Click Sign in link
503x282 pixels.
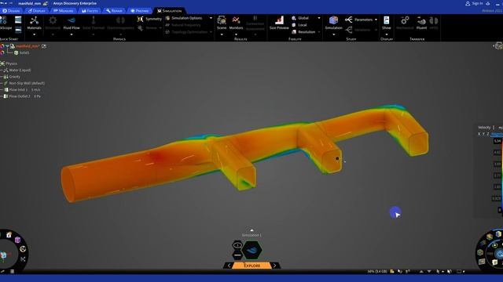[474, 3]
